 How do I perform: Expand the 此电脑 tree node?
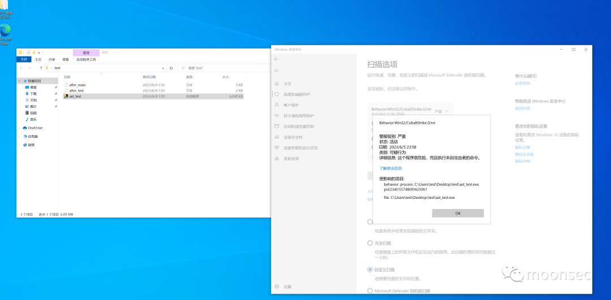tap(20, 137)
